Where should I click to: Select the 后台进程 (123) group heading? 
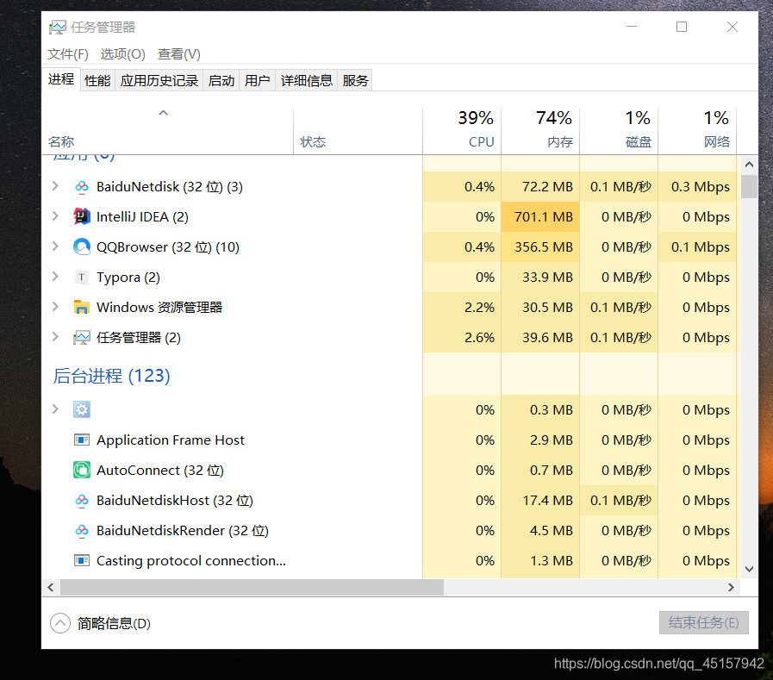click(x=111, y=376)
